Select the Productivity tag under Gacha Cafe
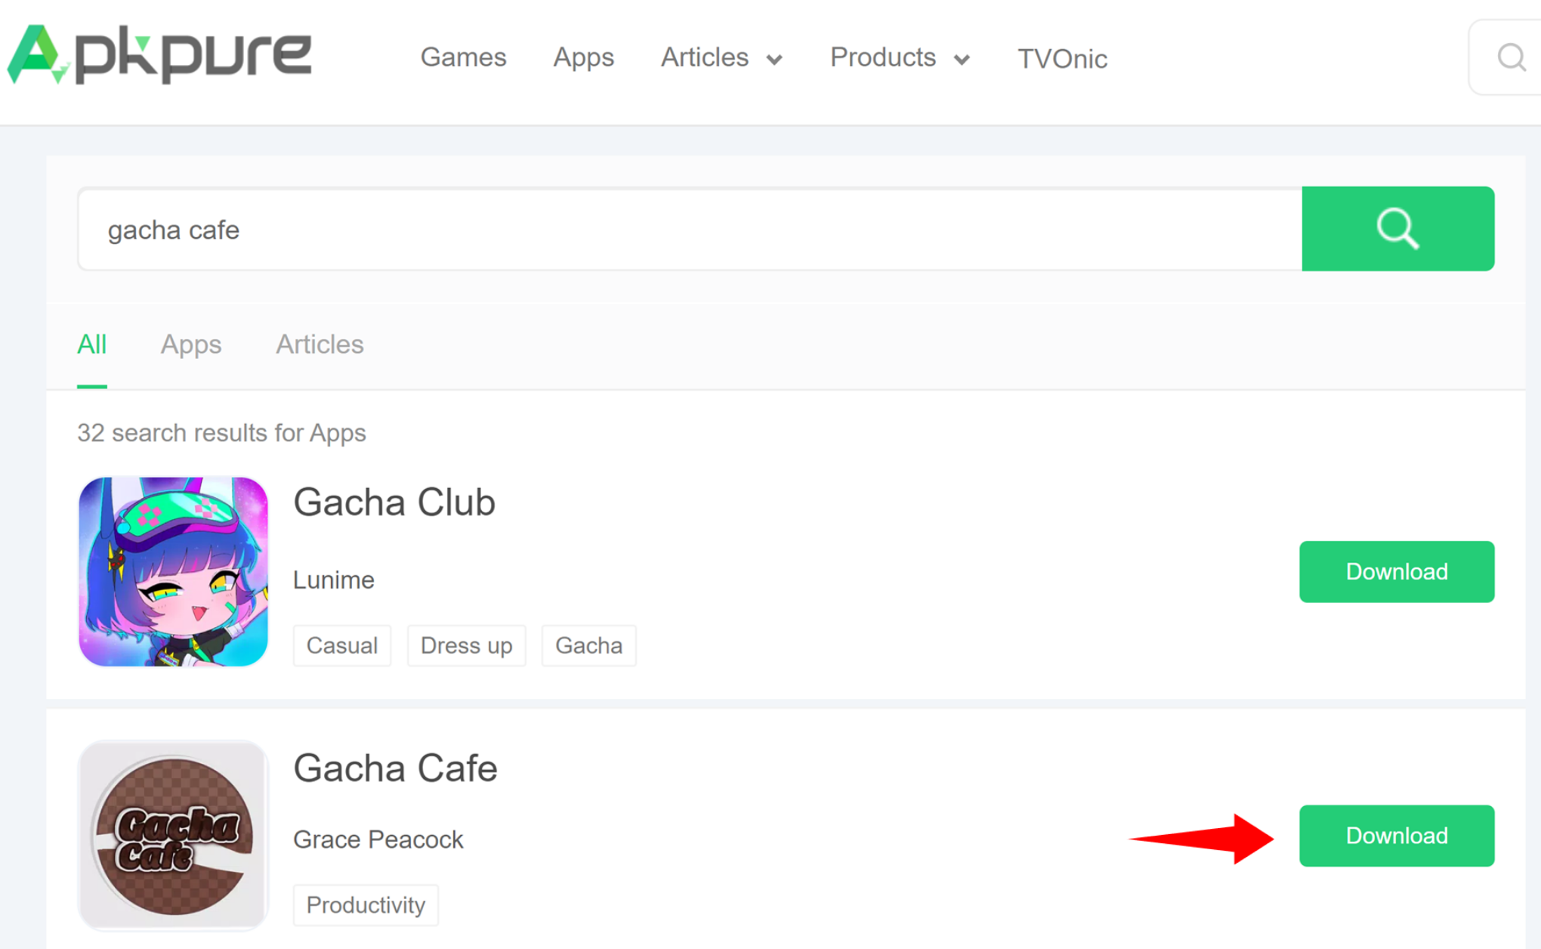 pyautogui.click(x=366, y=904)
